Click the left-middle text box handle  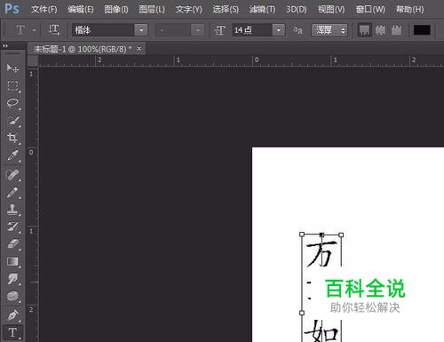click(302, 313)
